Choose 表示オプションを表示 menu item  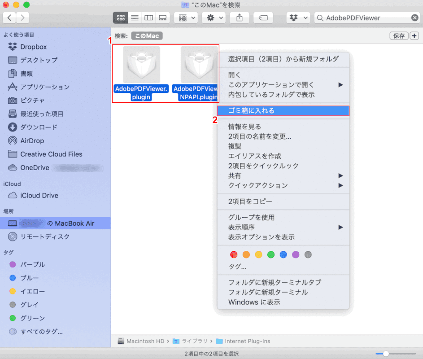[x=283, y=237]
